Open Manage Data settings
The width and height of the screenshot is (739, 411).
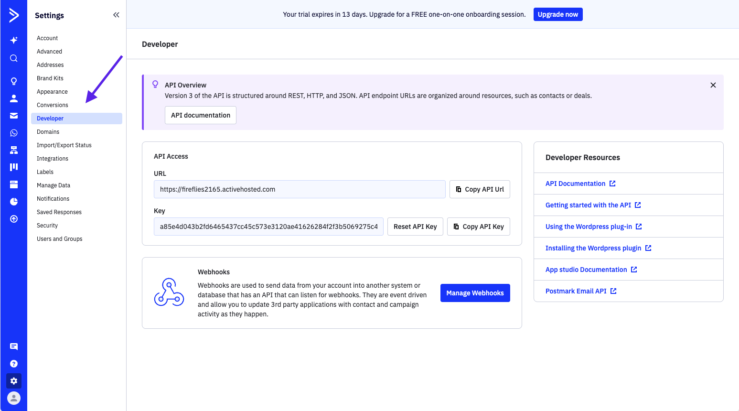pyautogui.click(x=54, y=185)
